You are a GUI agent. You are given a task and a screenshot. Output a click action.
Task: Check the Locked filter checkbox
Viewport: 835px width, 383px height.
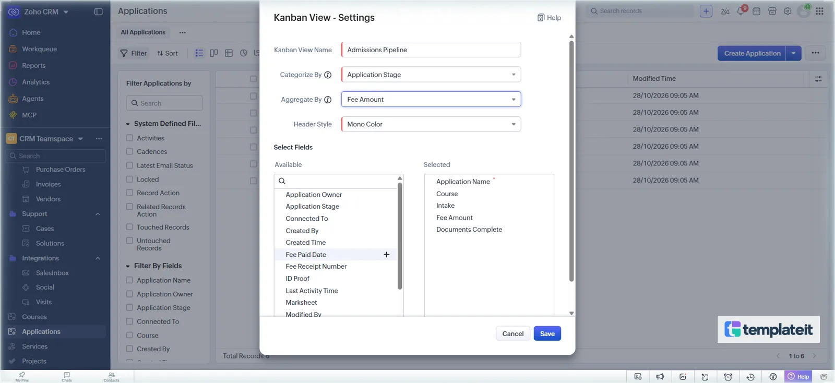129,179
